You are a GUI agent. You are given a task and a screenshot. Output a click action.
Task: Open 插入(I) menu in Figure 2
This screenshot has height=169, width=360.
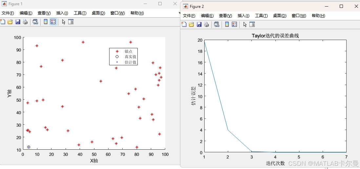pos(244,16)
